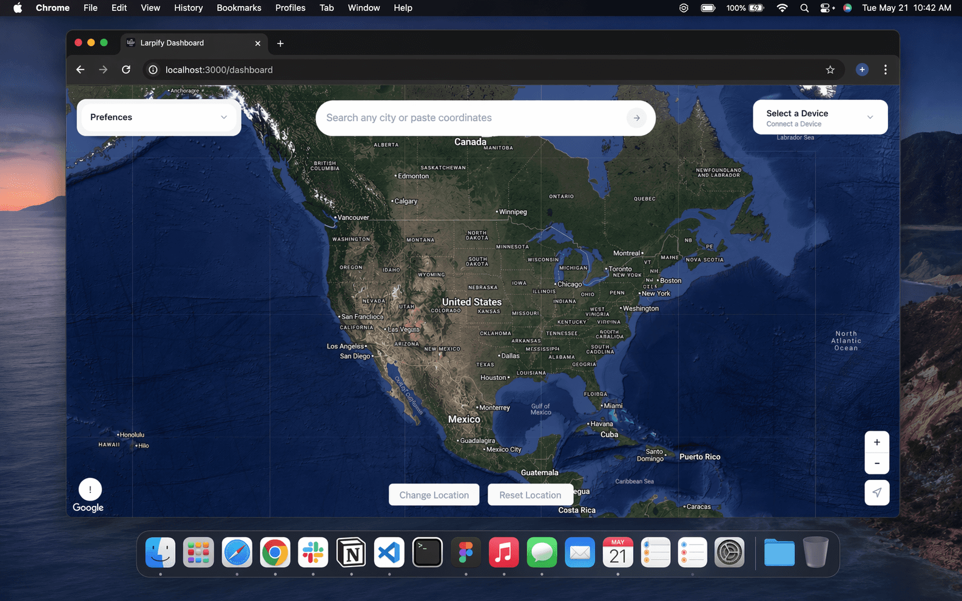Click the Reset Location button
Image resolution: width=962 pixels, height=601 pixels.
[530, 495]
